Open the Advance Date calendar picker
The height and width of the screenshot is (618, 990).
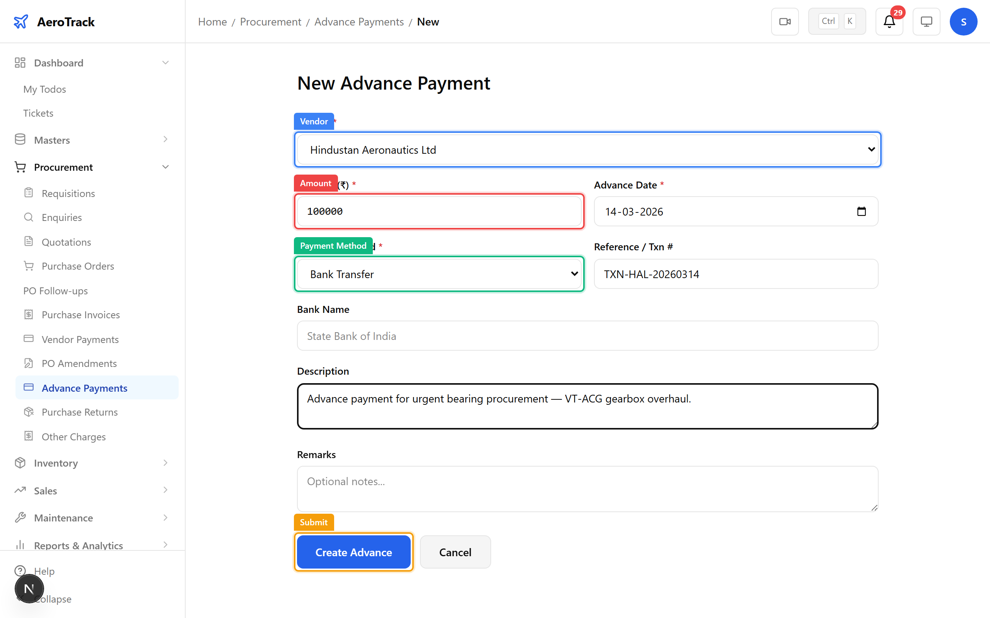862,211
